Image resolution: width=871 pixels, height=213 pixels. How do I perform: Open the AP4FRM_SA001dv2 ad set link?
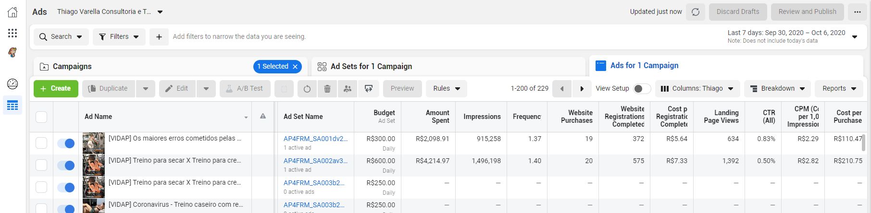[315, 139]
